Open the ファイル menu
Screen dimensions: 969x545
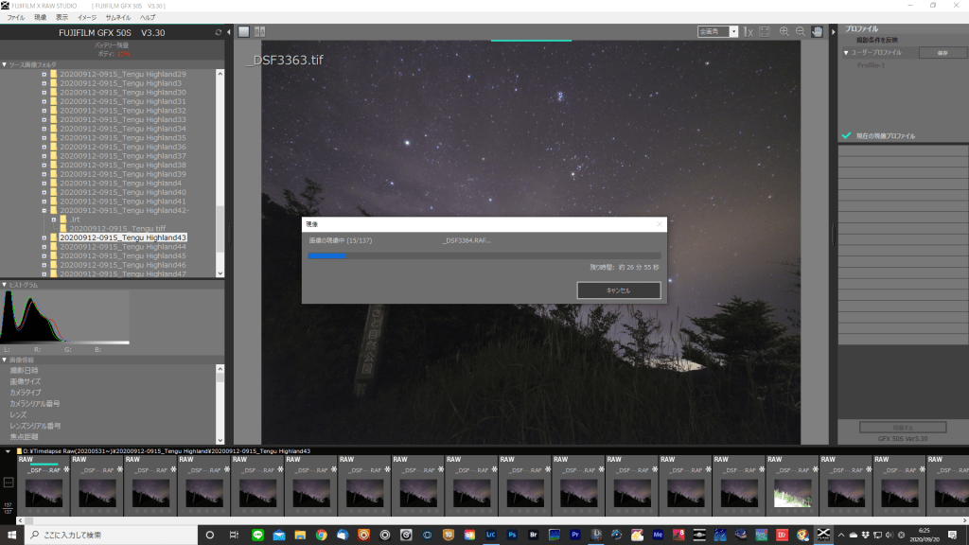(x=16, y=17)
